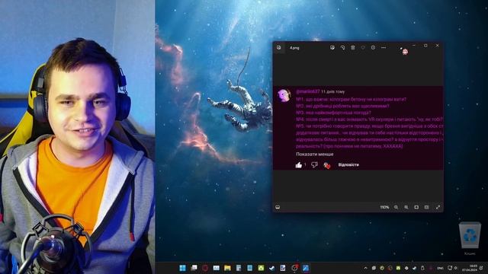Click the Steam tray icon near the clock
This screenshot has height=274, width=488.
tap(415, 268)
